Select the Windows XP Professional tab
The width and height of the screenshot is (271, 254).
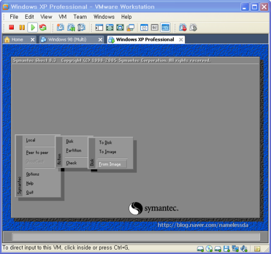pos(145,39)
